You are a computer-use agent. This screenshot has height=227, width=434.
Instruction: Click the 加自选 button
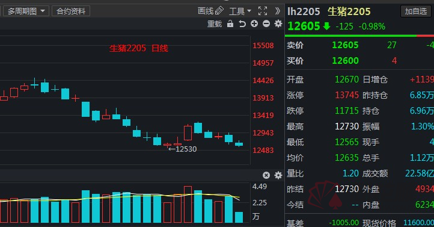416,11
